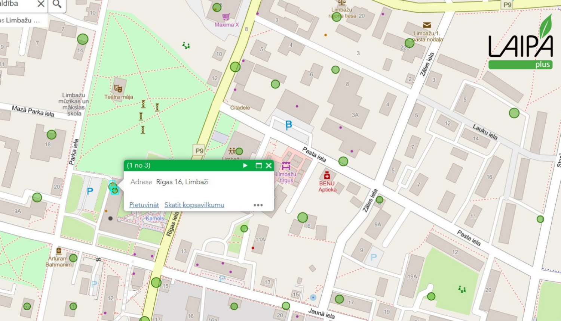Image resolution: width=561 pixels, height=321 pixels.
Task: Click the Maxima X shopping cart icon
Action: 226,17
